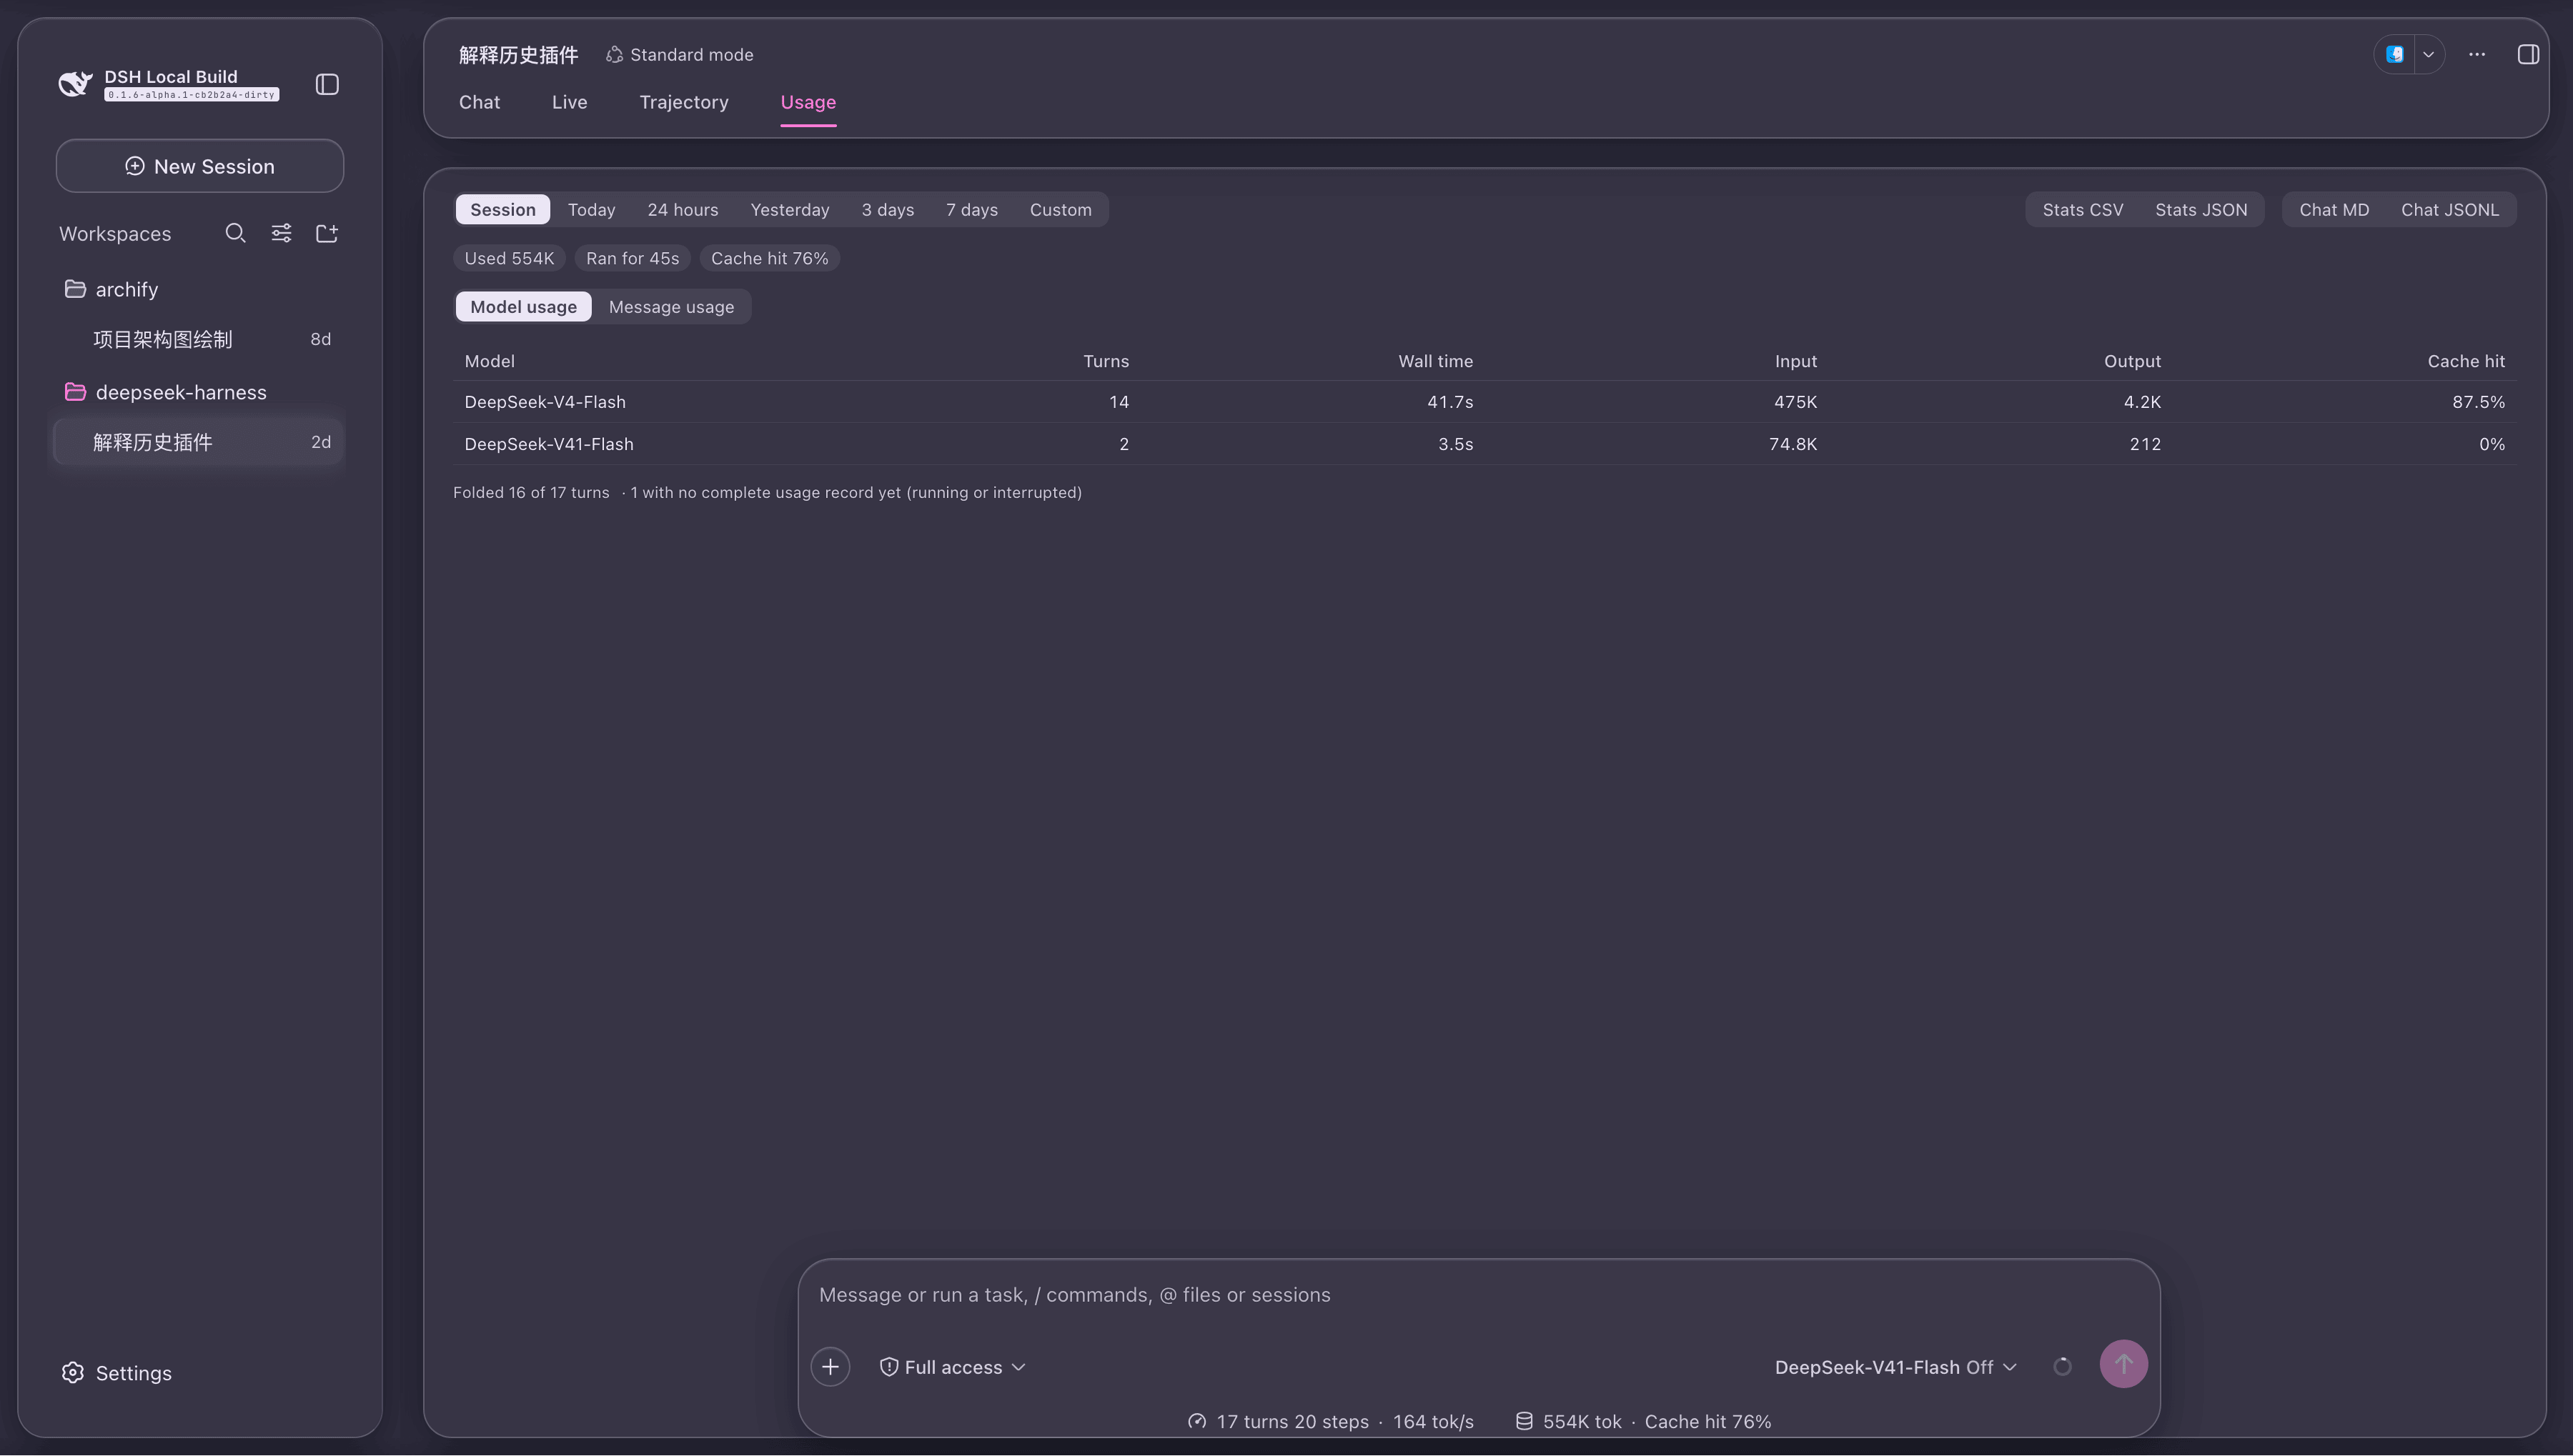This screenshot has width=2573, height=1456.
Task: Click the deepseek-harness folder icon
Action: 75,392
